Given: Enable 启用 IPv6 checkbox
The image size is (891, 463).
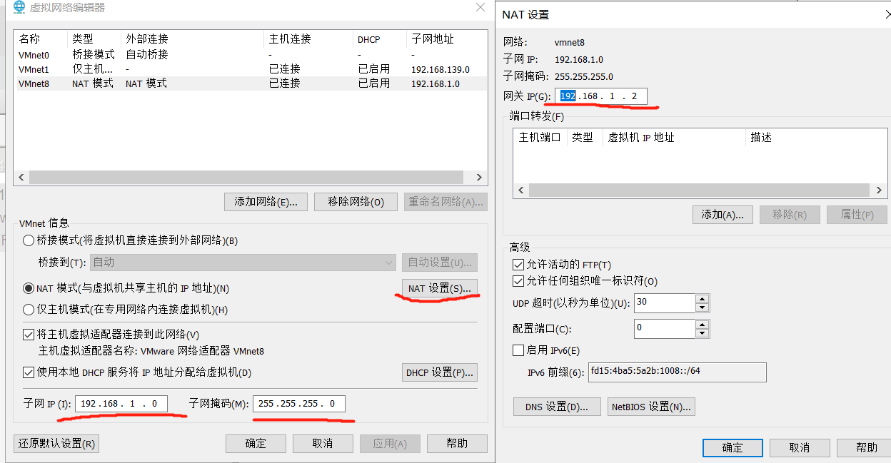Looking at the screenshot, I should 518,350.
